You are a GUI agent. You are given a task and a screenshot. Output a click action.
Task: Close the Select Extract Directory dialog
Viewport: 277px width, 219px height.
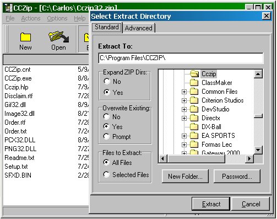(267, 16)
